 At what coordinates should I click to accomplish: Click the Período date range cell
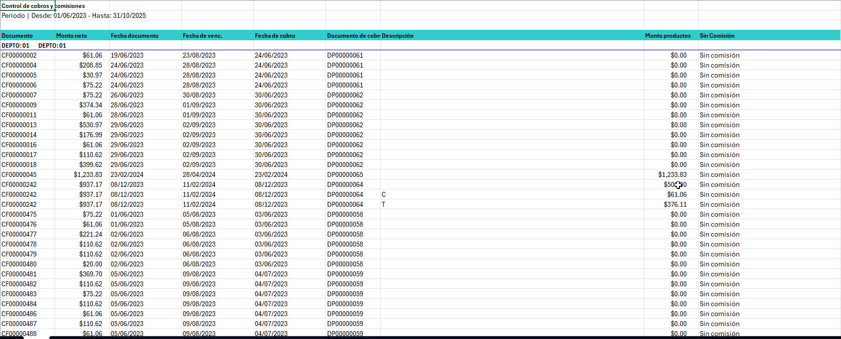pyautogui.click(x=74, y=15)
